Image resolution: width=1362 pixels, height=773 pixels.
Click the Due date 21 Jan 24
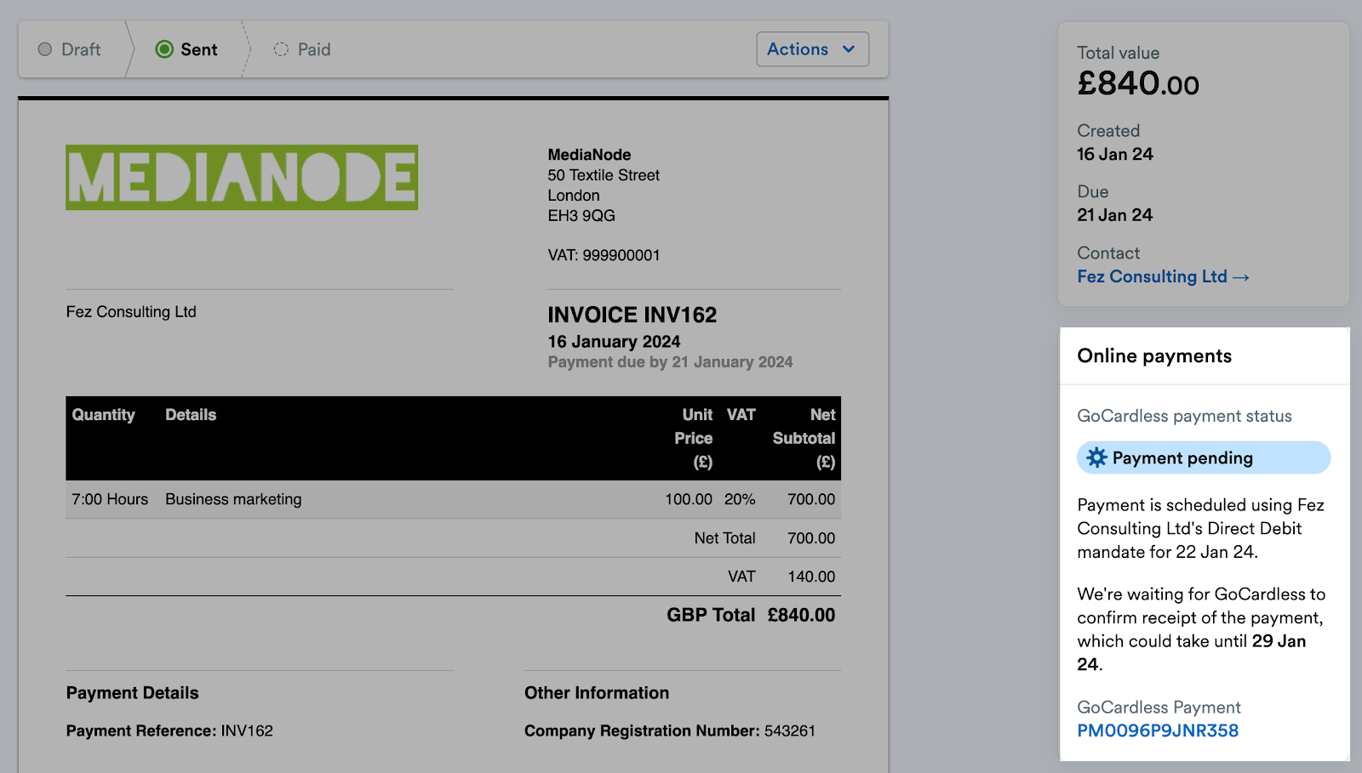pyautogui.click(x=1115, y=215)
